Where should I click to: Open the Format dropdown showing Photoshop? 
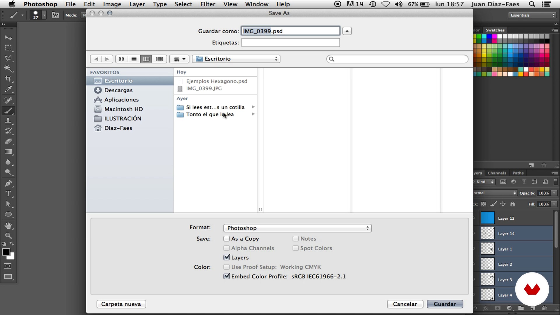[297, 228]
